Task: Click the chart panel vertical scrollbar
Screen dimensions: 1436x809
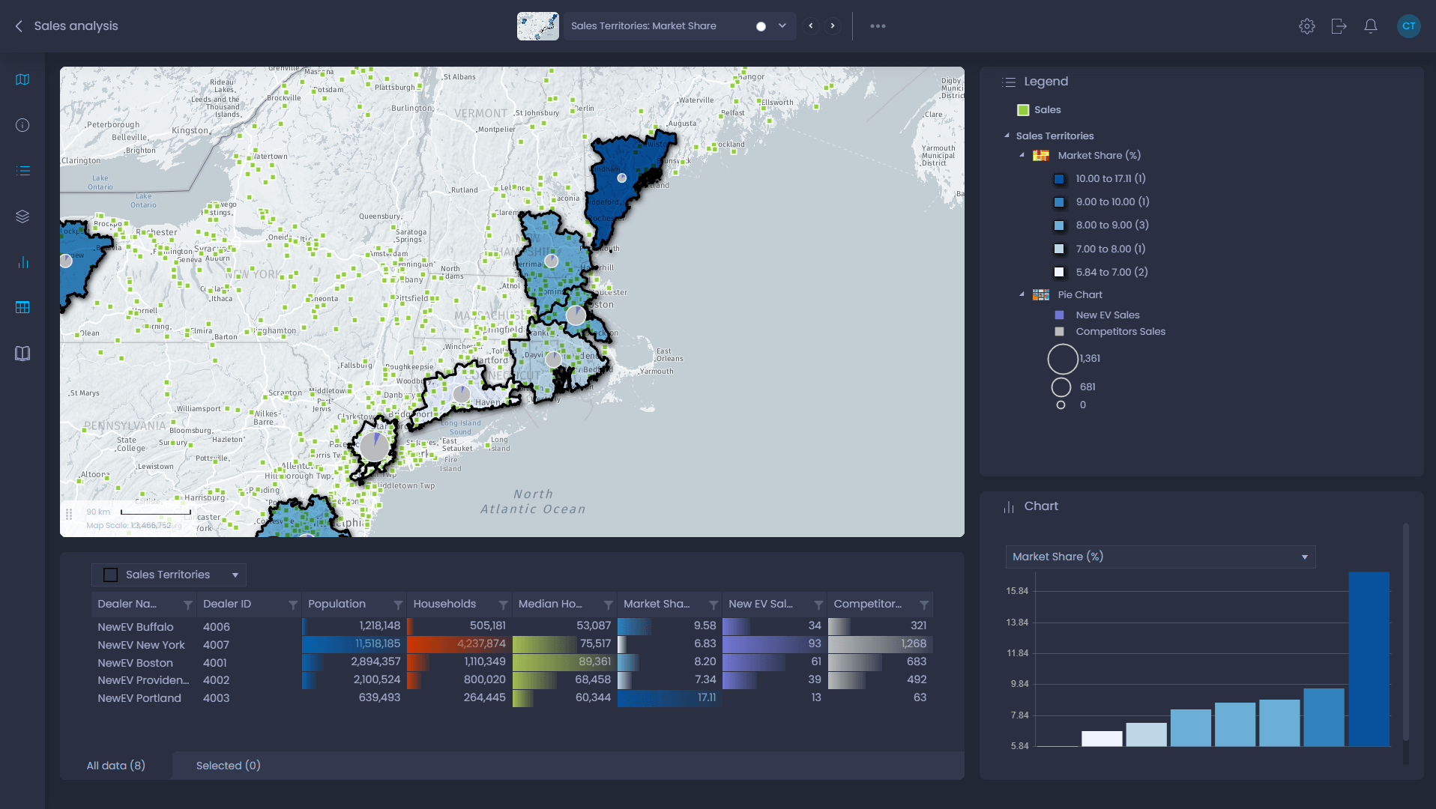Action: [1406, 633]
